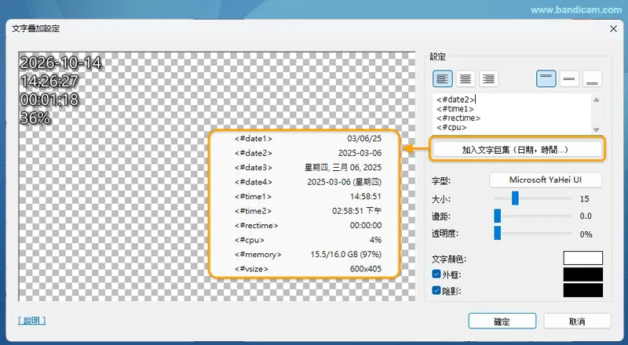Choose the <#date4> macro entry
Viewport: 628px width, 345px height.
pyautogui.click(x=308, y=182)
